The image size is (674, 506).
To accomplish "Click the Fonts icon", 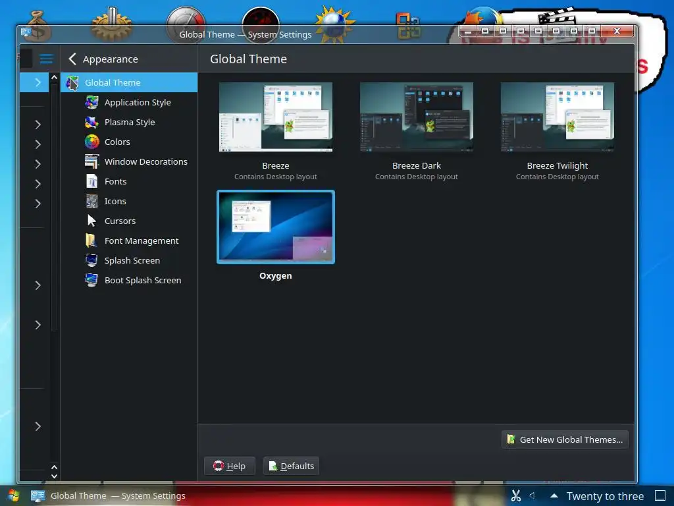I will [x=91, y=182].
